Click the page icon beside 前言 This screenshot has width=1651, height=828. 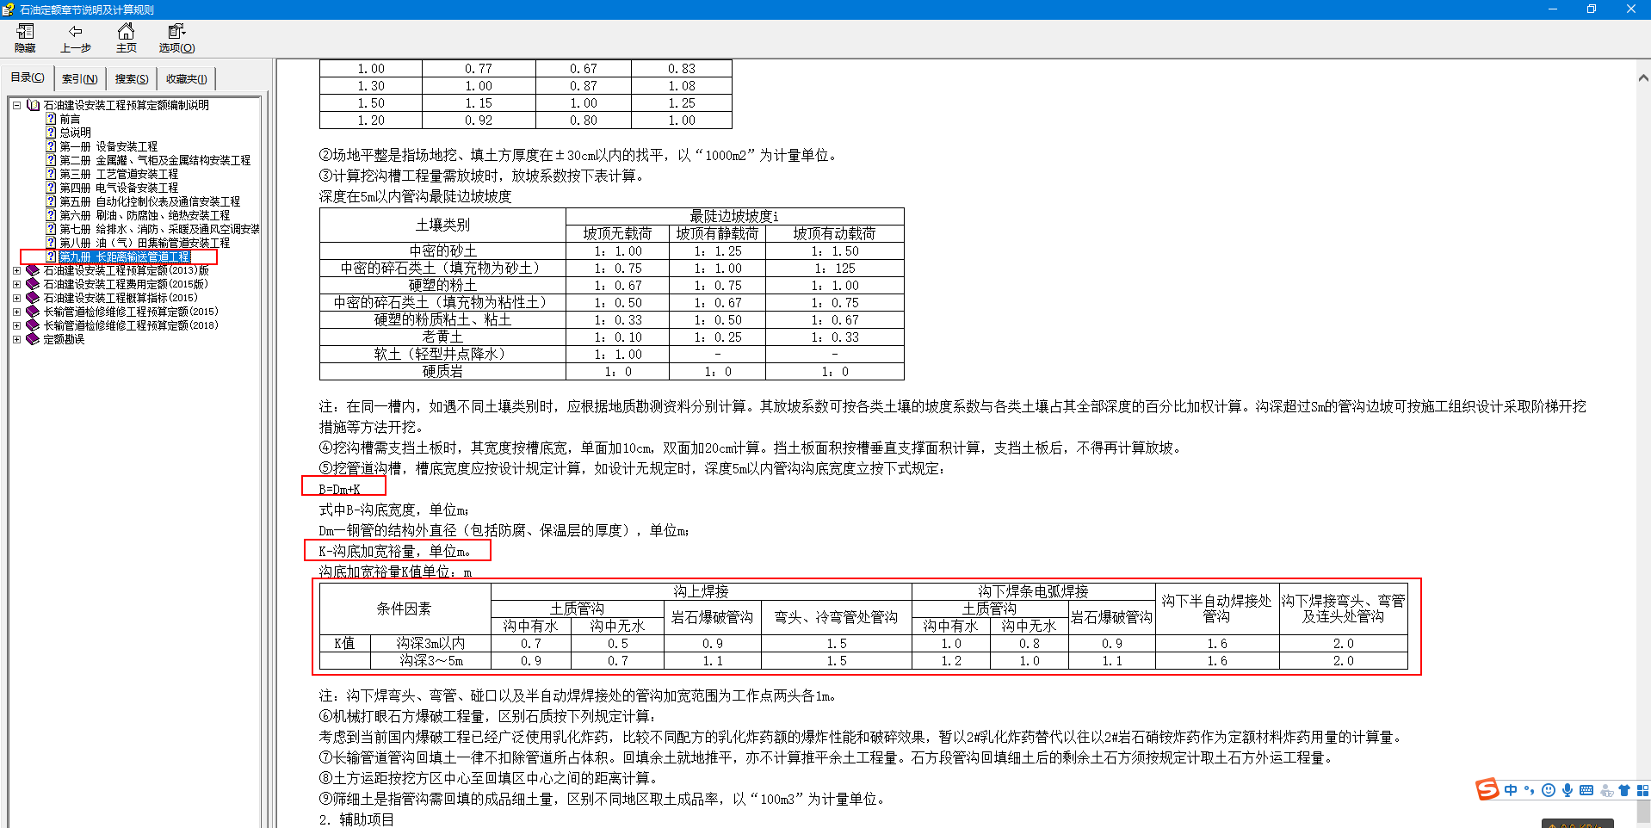[51, 119]
